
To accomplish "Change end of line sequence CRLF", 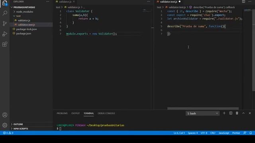I will coord(213,133).
